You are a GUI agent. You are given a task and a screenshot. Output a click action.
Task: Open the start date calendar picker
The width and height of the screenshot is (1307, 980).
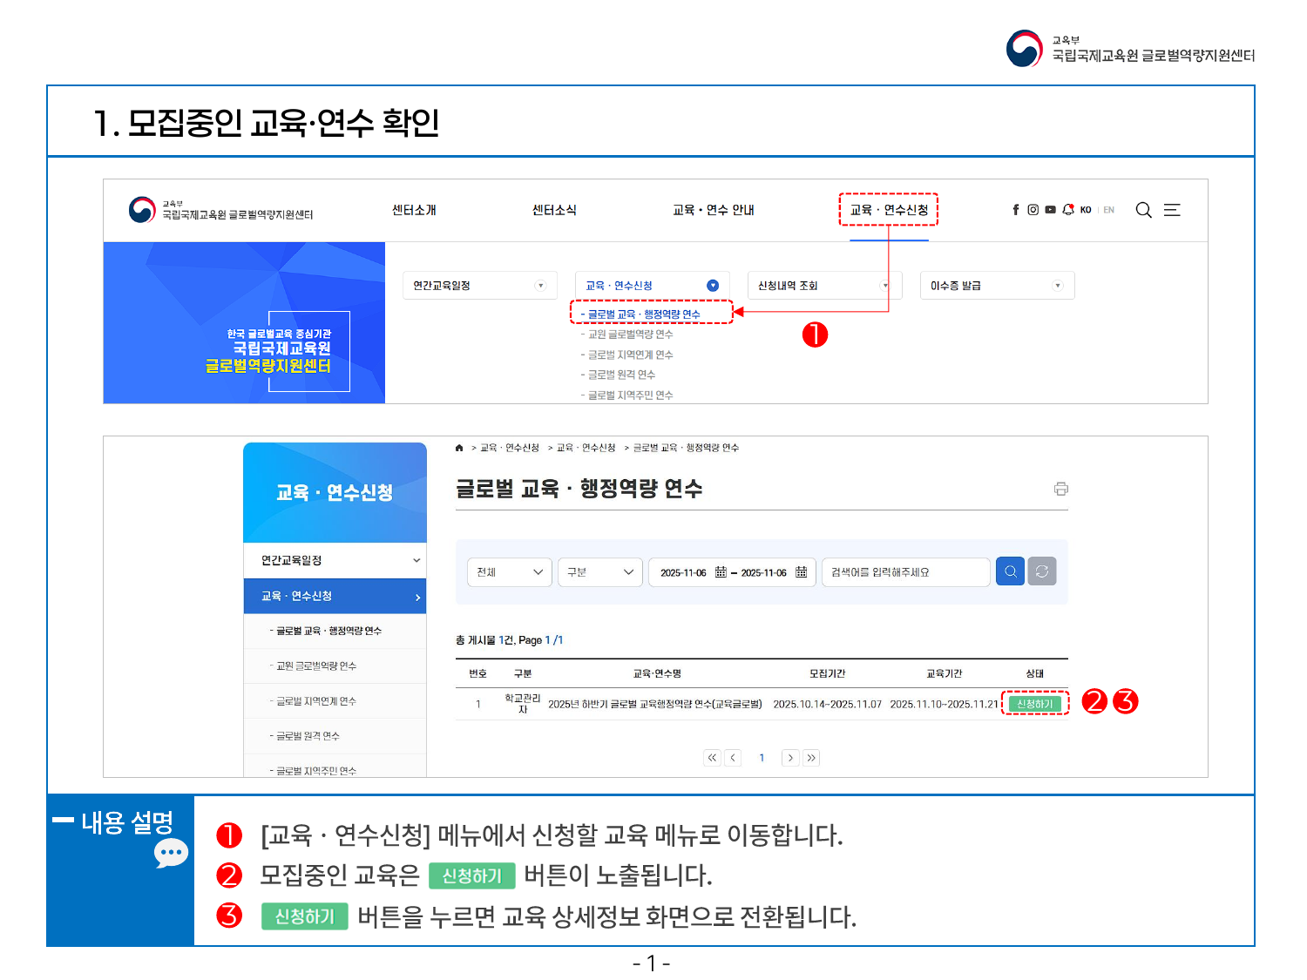pos(721,572)
